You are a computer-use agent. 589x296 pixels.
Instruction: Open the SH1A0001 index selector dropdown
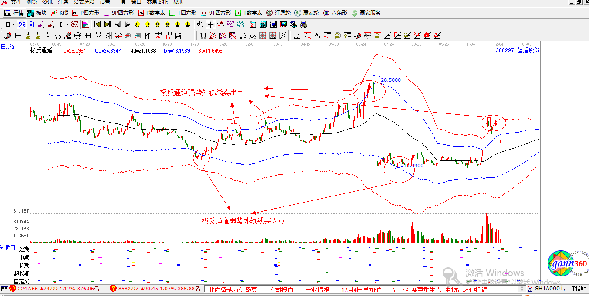(521, 289)
